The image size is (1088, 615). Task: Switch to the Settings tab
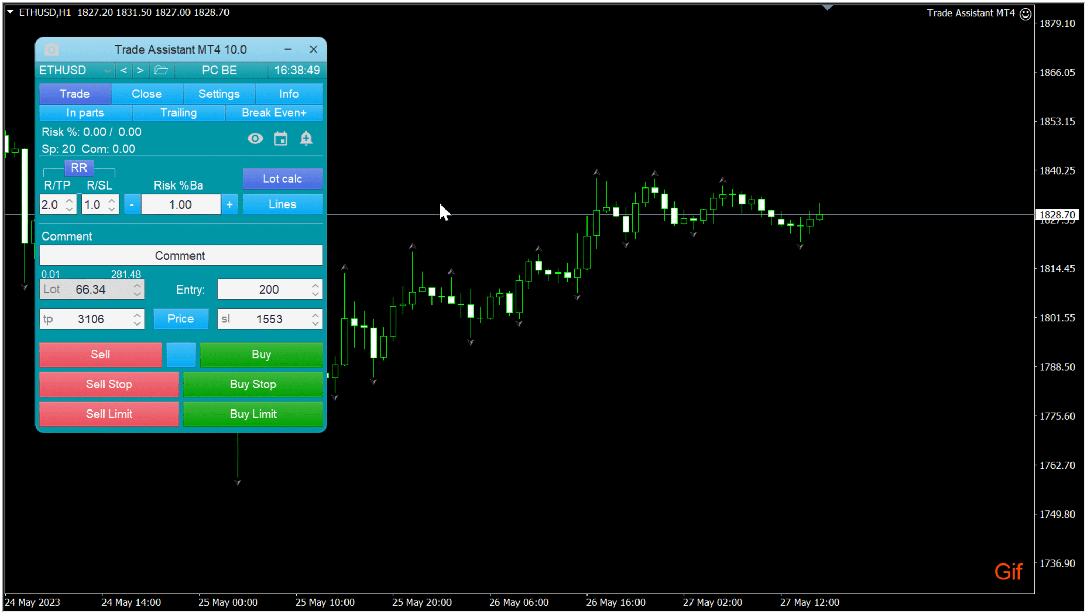tap(219, 94)
